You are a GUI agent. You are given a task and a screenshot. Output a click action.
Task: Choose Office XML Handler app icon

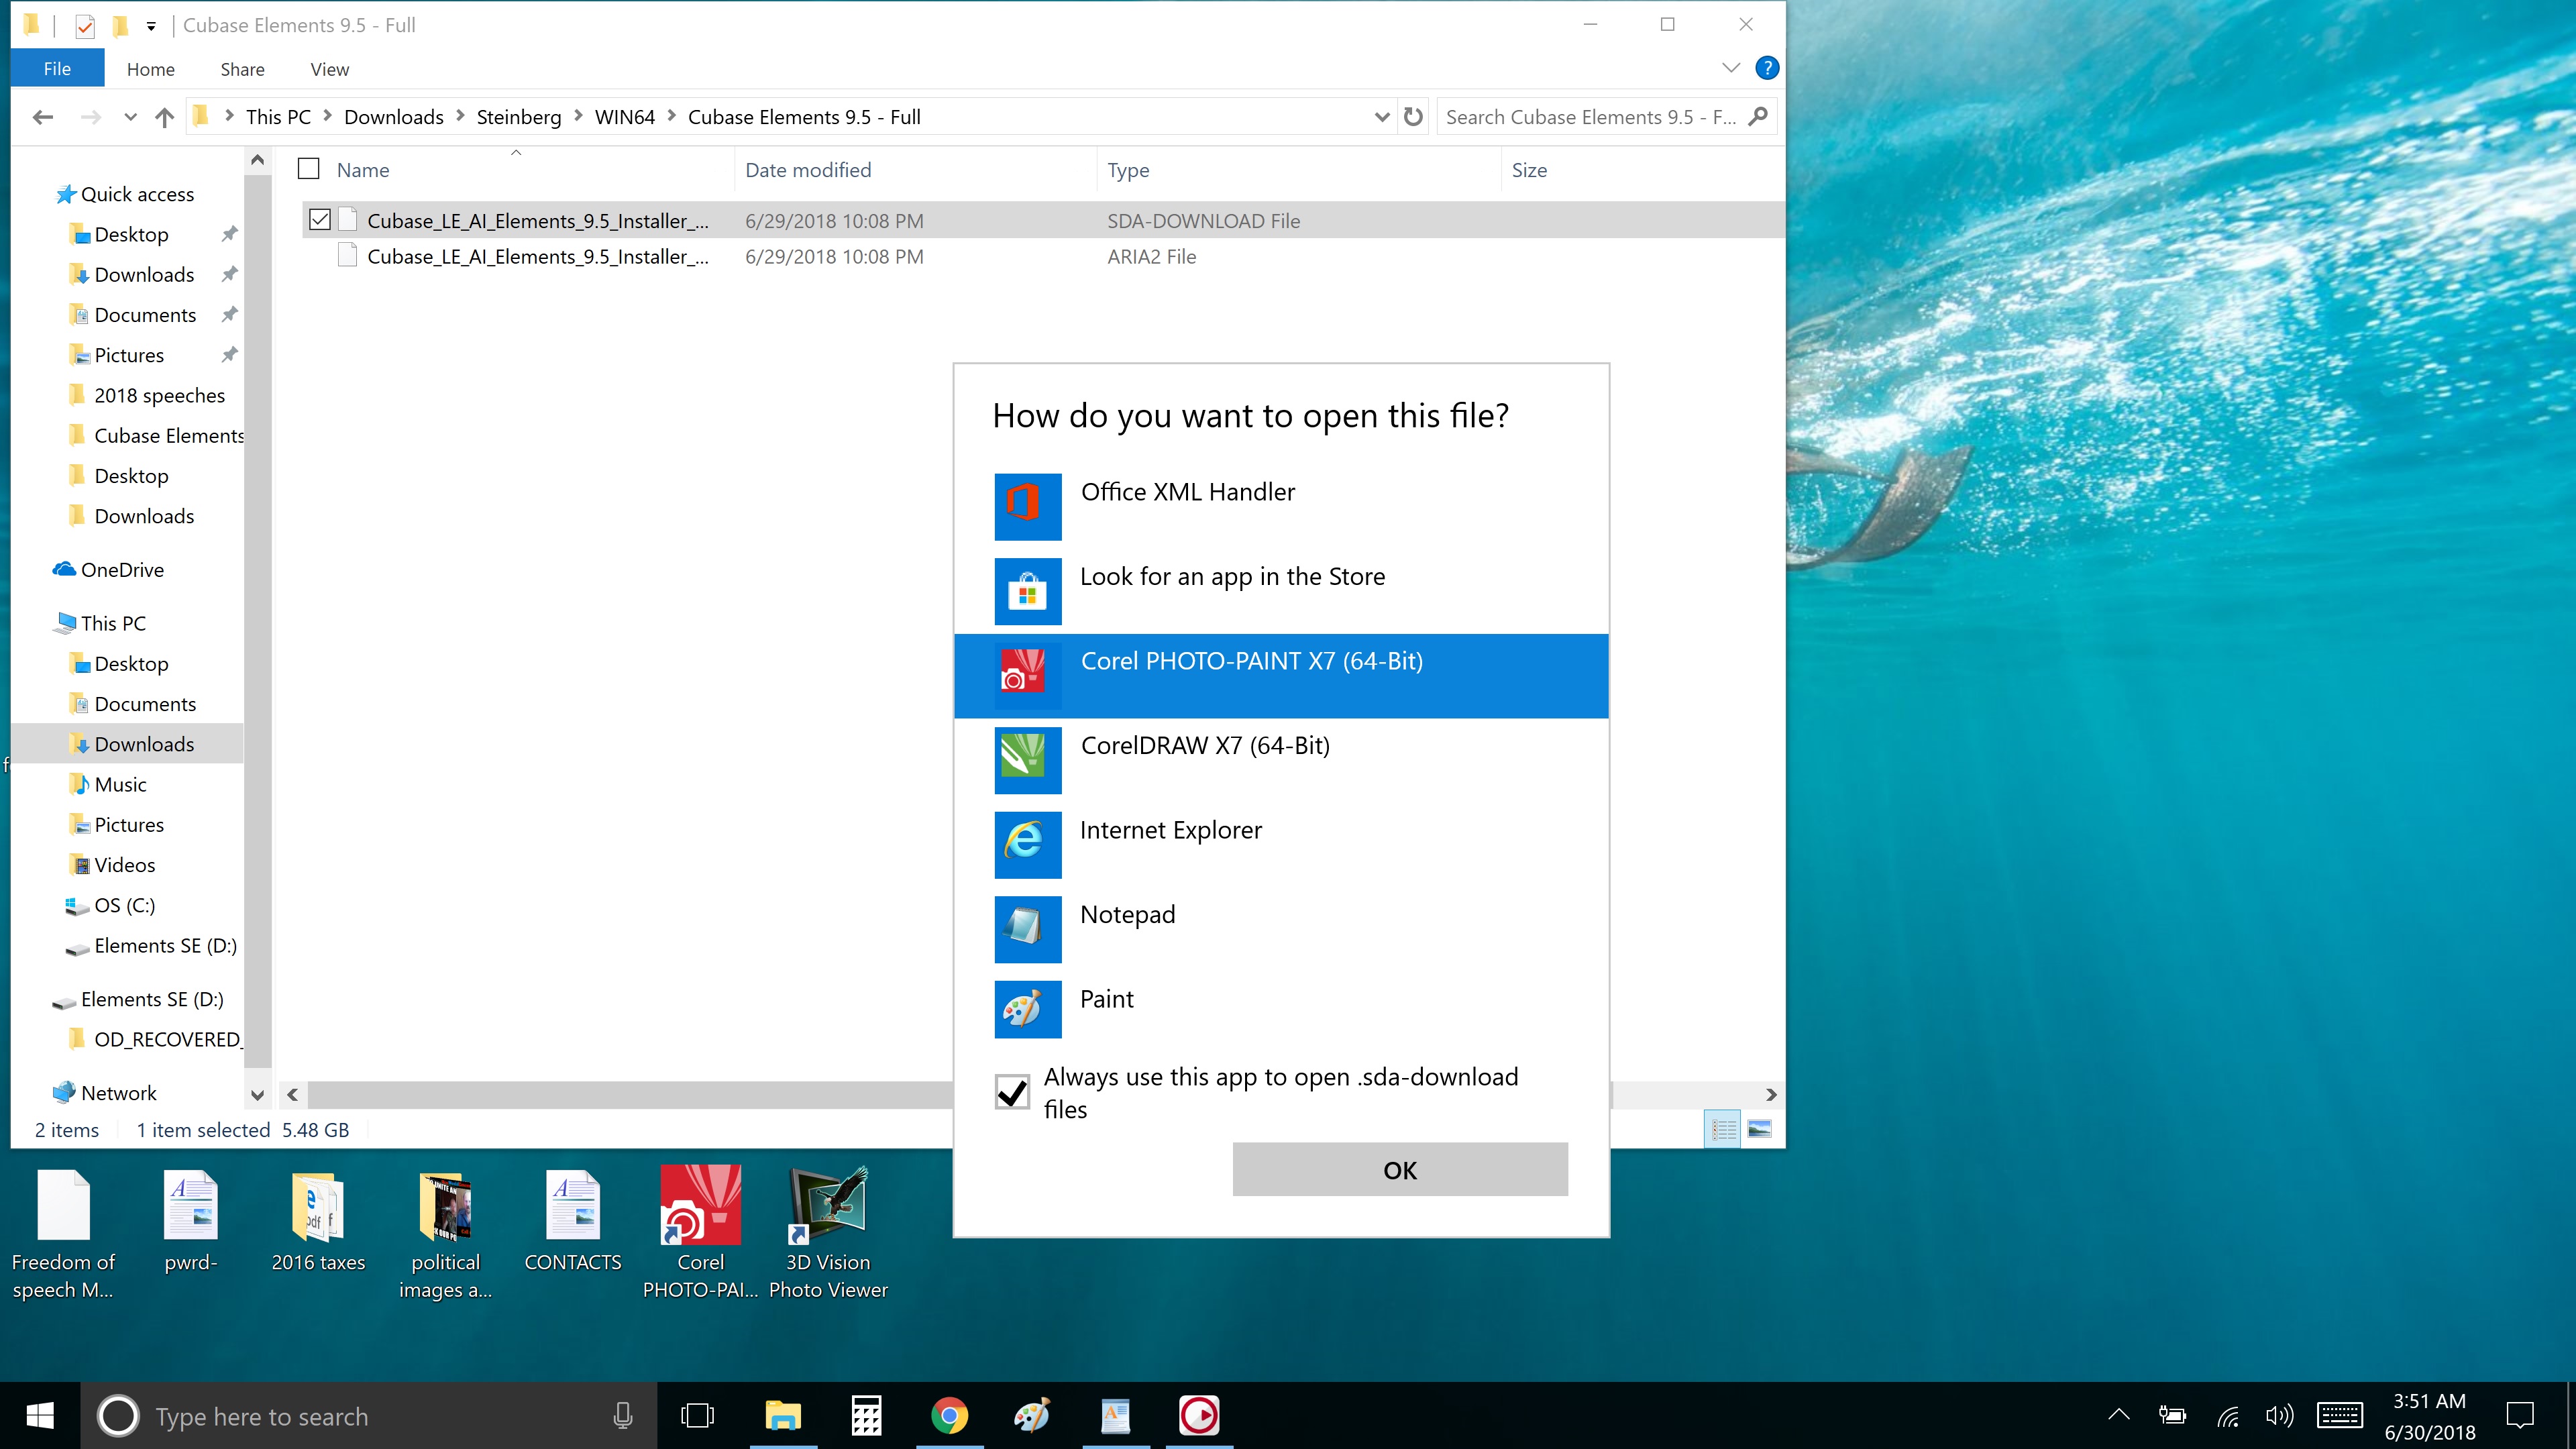point(1027,506)
